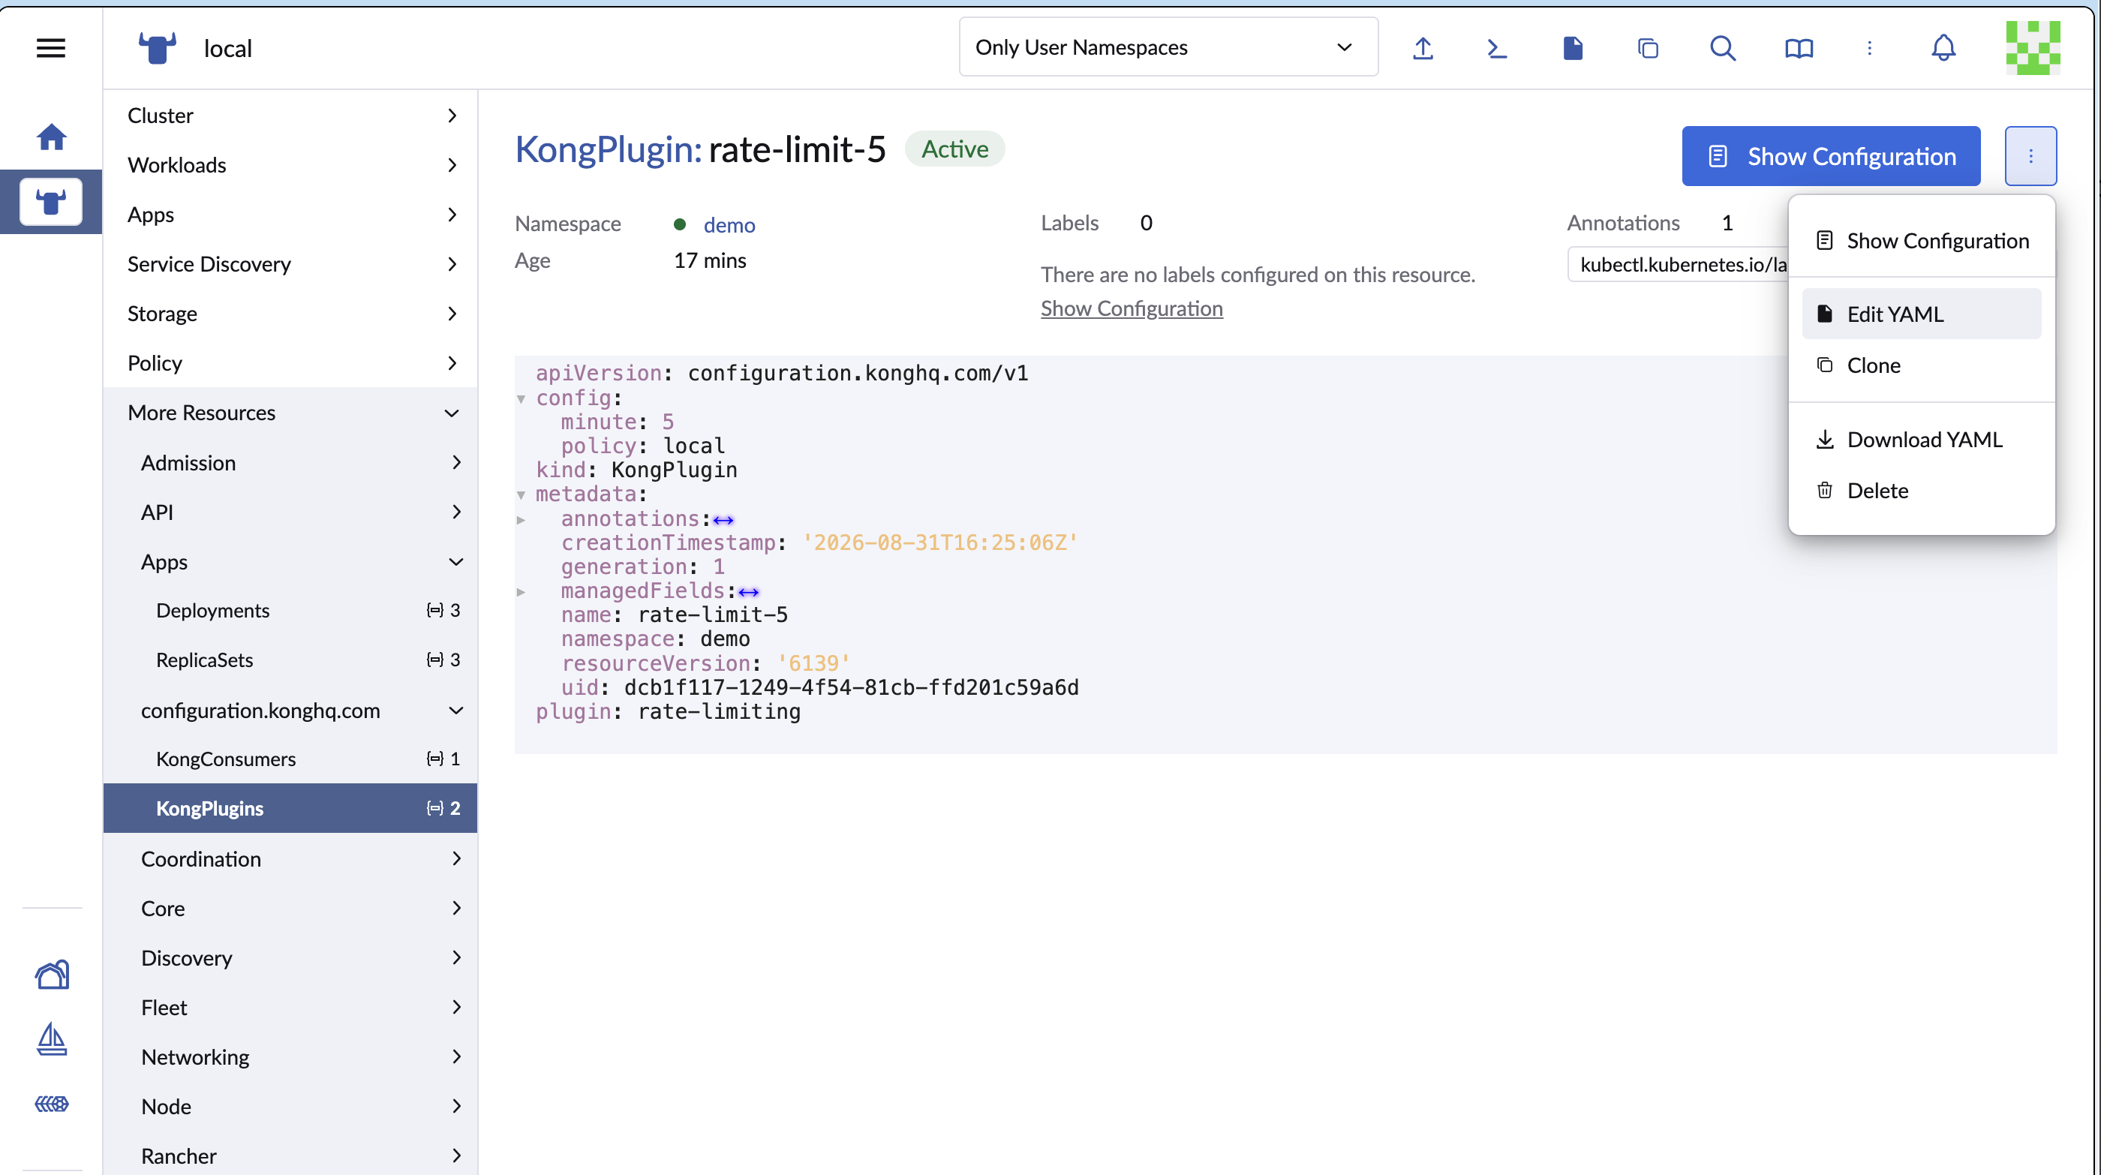Click the Active status badge
The height and width of the screenshot is (1175, 2101).
(954, 149)
